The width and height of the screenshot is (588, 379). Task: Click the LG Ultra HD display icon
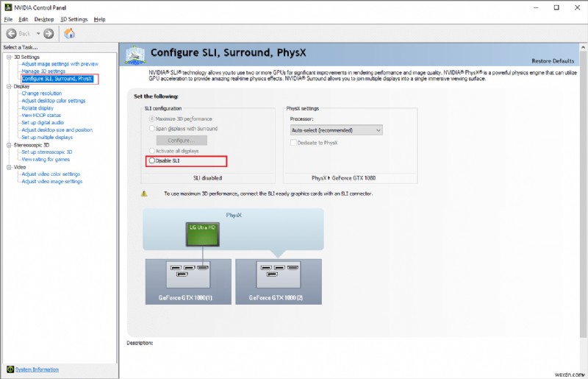tap(203, 234)
